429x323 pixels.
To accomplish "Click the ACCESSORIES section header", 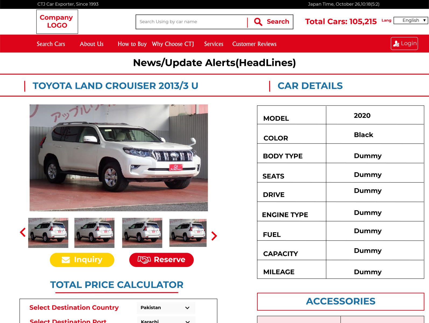I will pyautogui.click(x=341, y=301).
